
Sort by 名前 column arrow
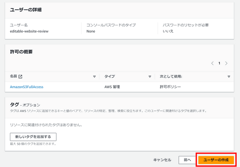pos(94,76)
